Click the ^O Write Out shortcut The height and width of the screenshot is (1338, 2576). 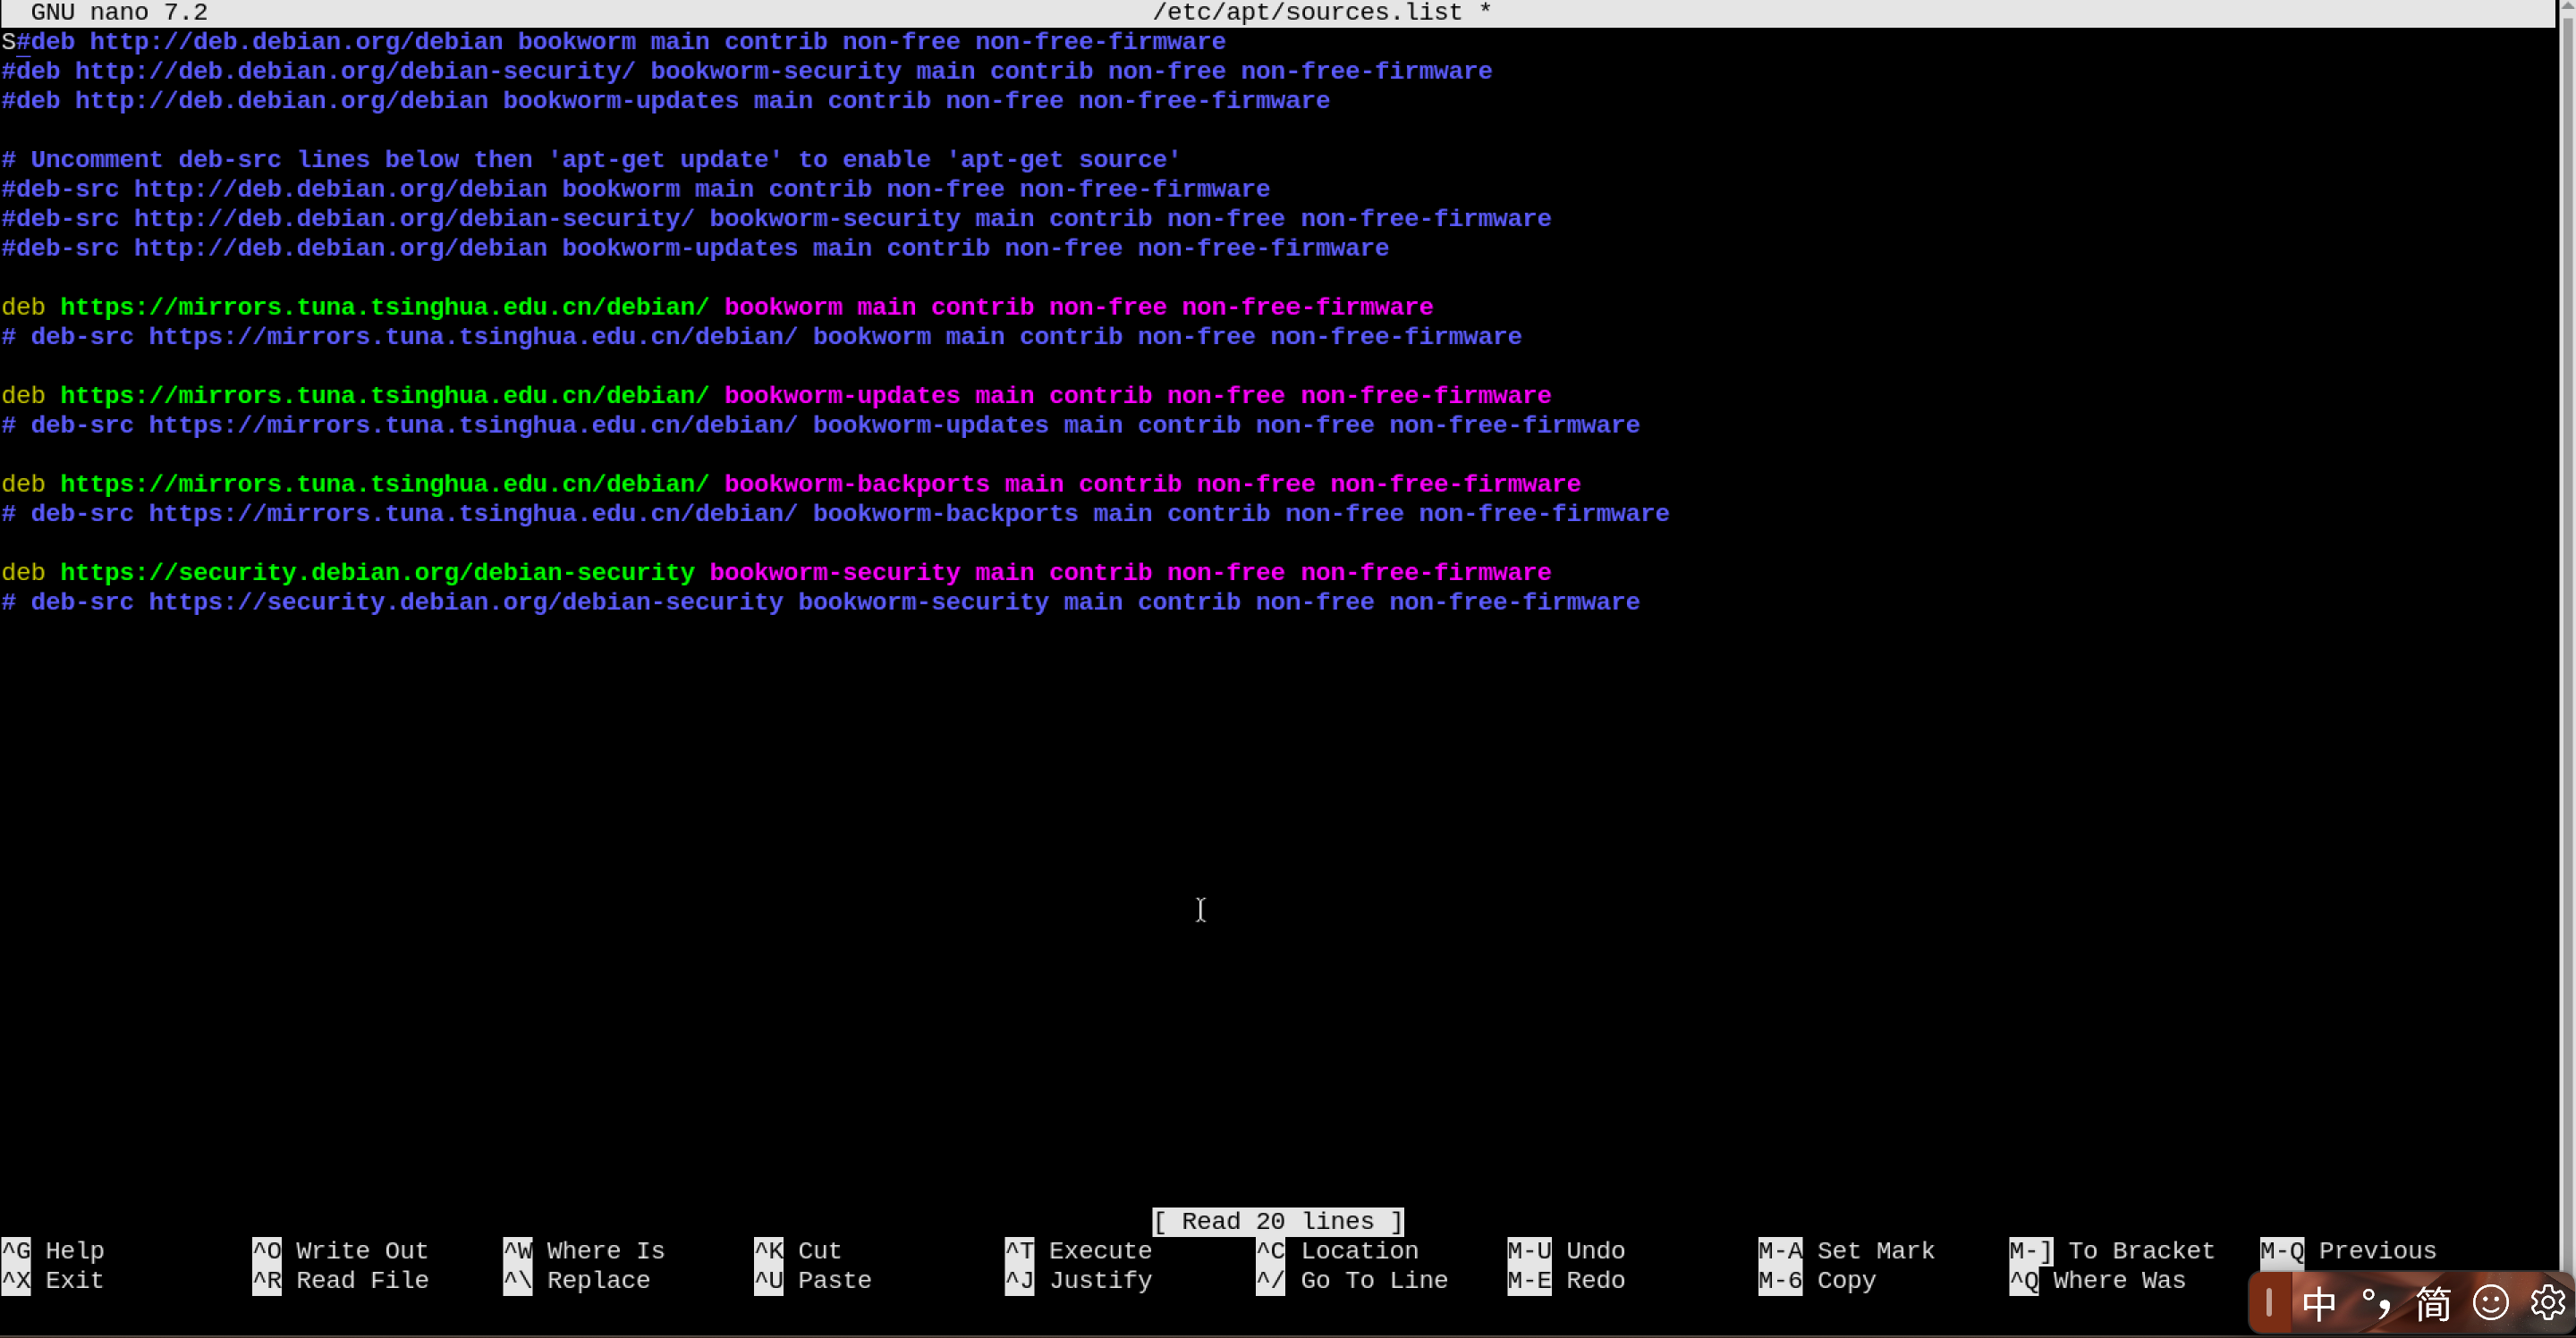point(340,1251)
